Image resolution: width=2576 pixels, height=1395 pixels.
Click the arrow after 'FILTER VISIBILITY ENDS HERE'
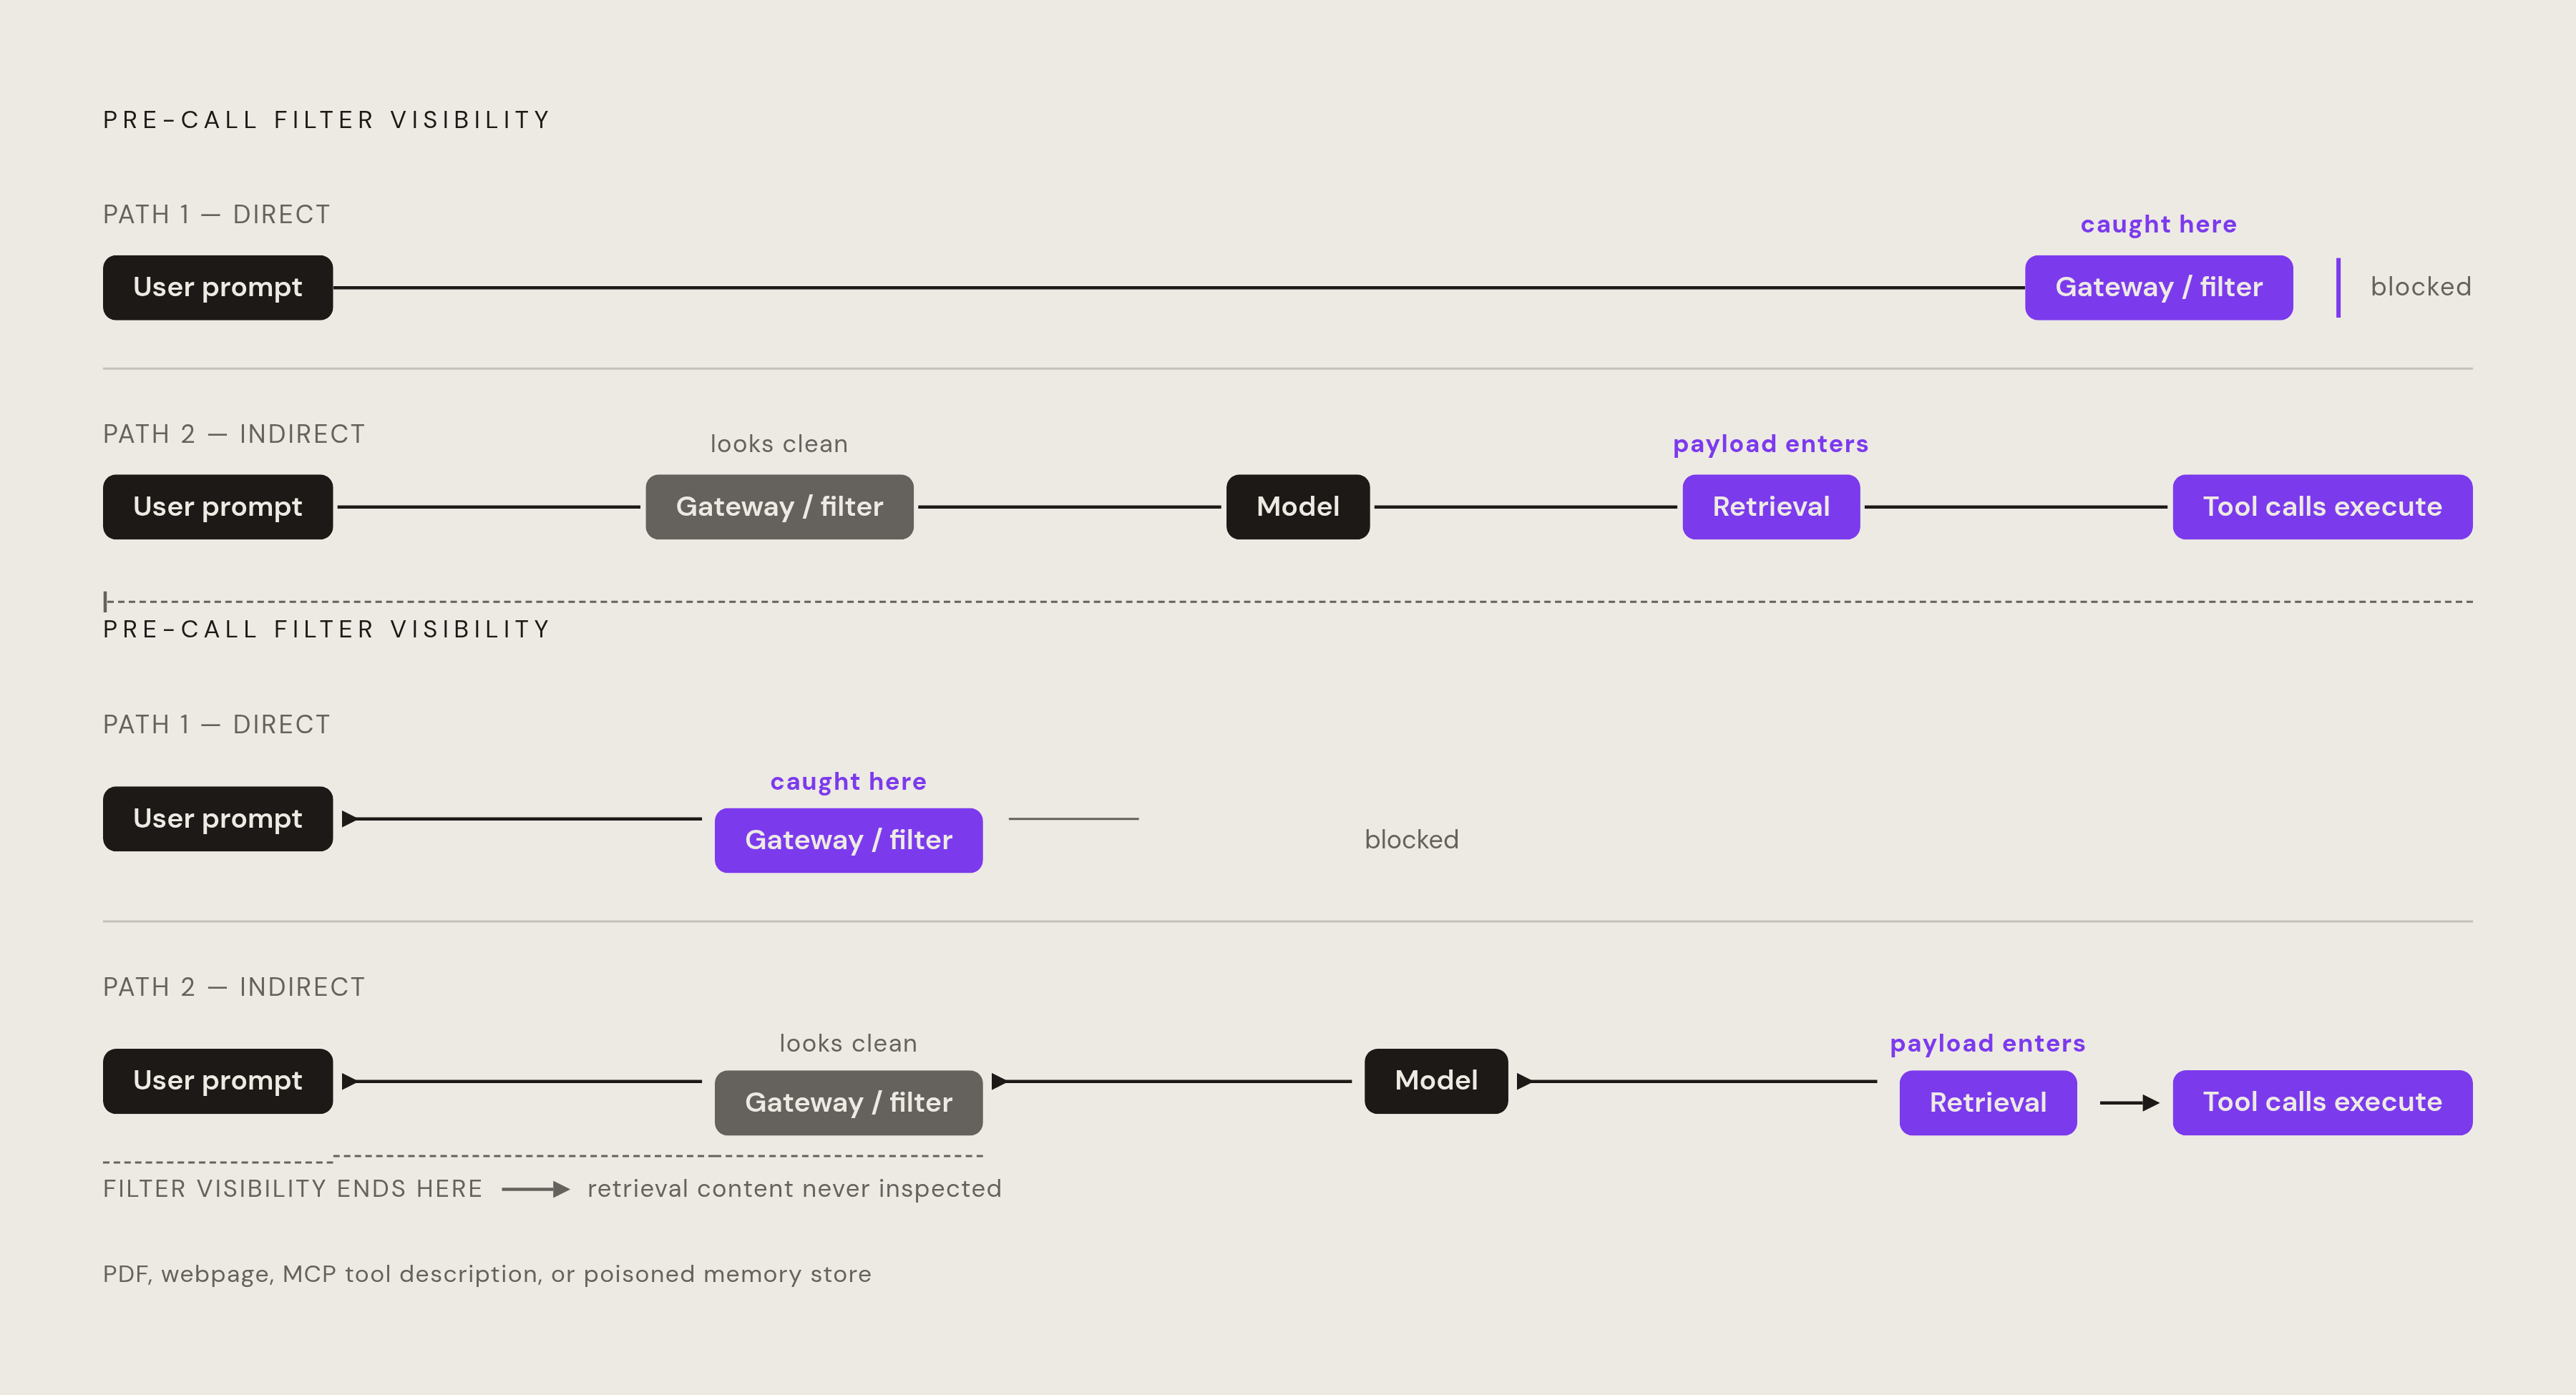point(536,1189)
